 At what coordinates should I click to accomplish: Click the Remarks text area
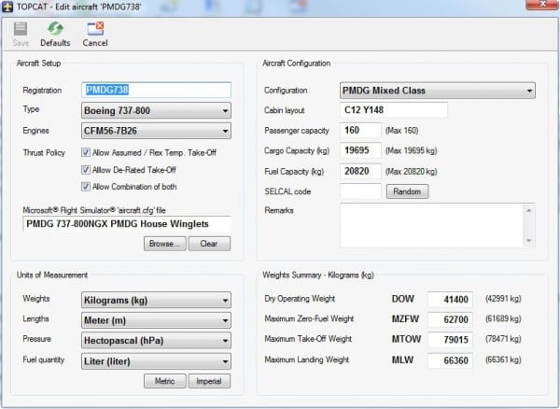[x=430, y=225]
